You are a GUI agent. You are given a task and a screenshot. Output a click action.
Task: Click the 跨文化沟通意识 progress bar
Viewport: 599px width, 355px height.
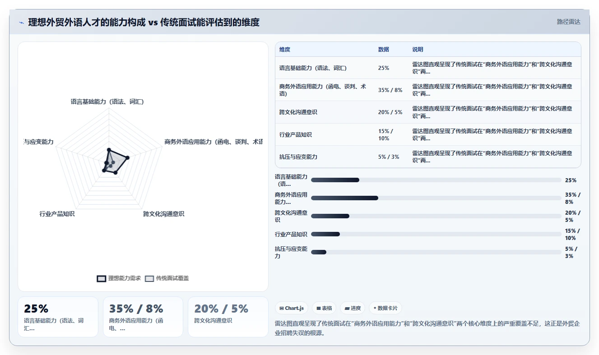click(x=436, y=216)
